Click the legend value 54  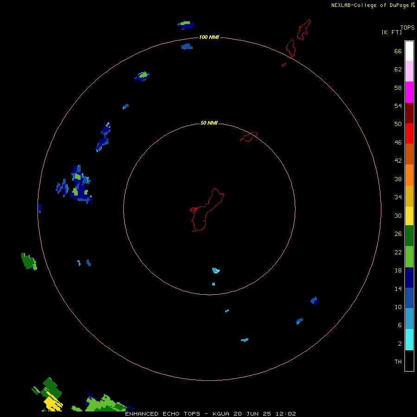[398, 106]
